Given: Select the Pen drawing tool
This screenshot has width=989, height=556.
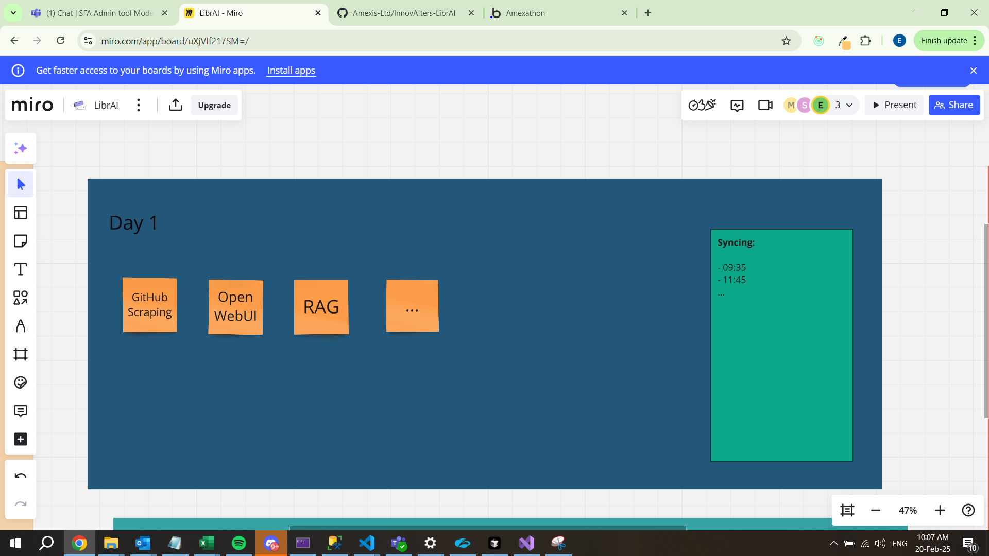Looking at the screenshot, I should (21, 326).
